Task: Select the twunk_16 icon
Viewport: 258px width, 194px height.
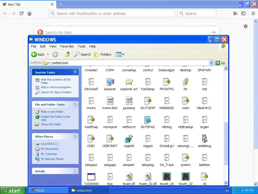Action: click(x=167, y=177)
